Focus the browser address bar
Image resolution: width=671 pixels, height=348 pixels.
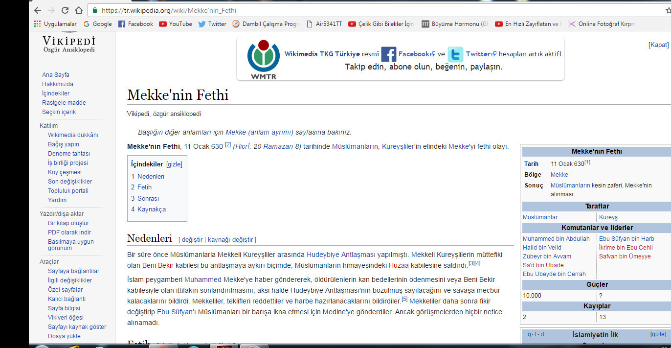point(377,10)
